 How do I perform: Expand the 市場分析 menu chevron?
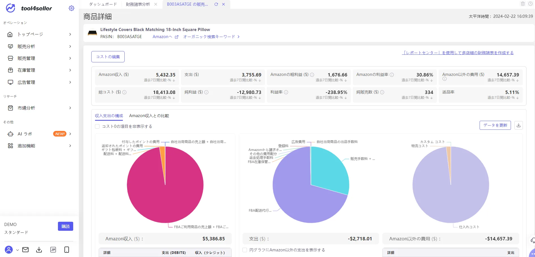coord(70,108)
